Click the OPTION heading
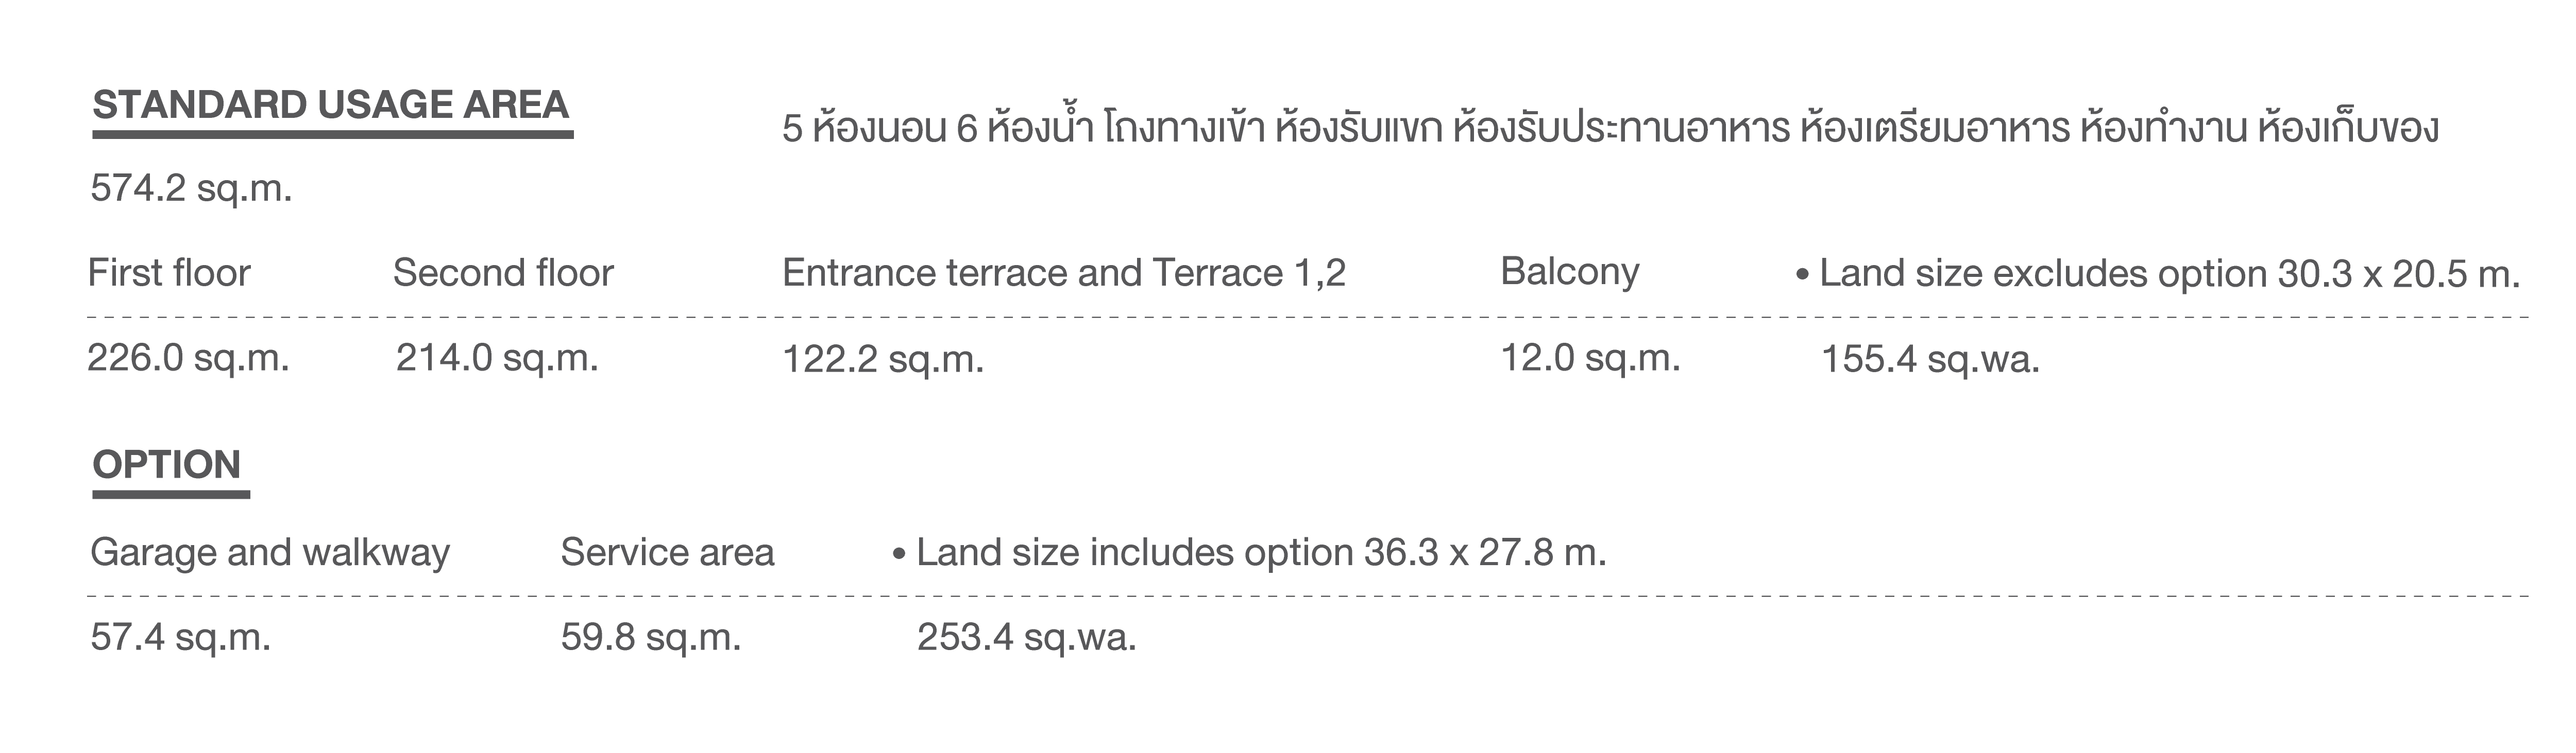Screen dimensions: 2576x753 click(167, 464)
